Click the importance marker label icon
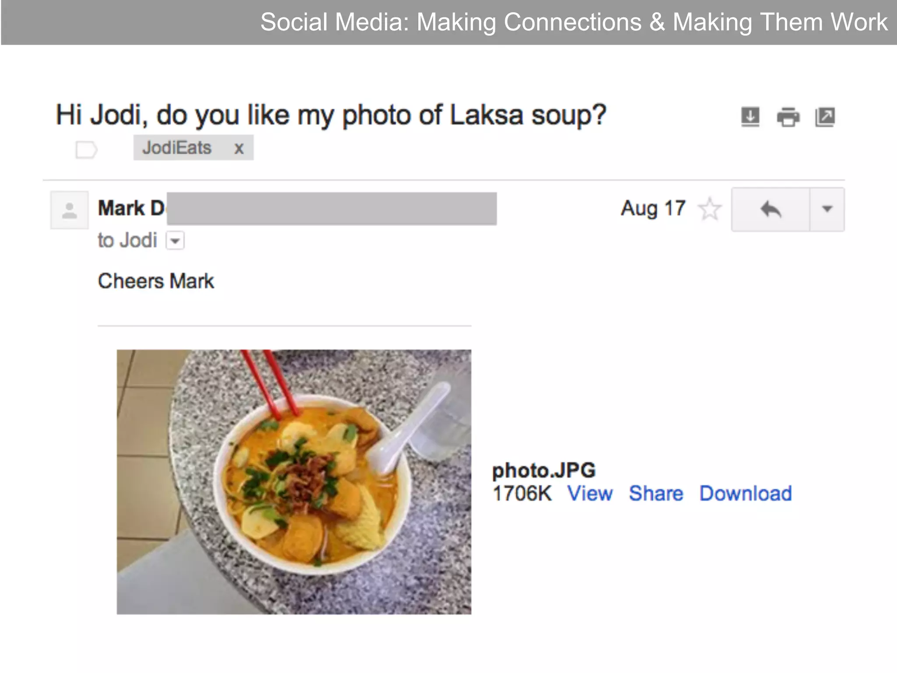The height and width of the screenshot is (673, 897). [x=86, y=150]
